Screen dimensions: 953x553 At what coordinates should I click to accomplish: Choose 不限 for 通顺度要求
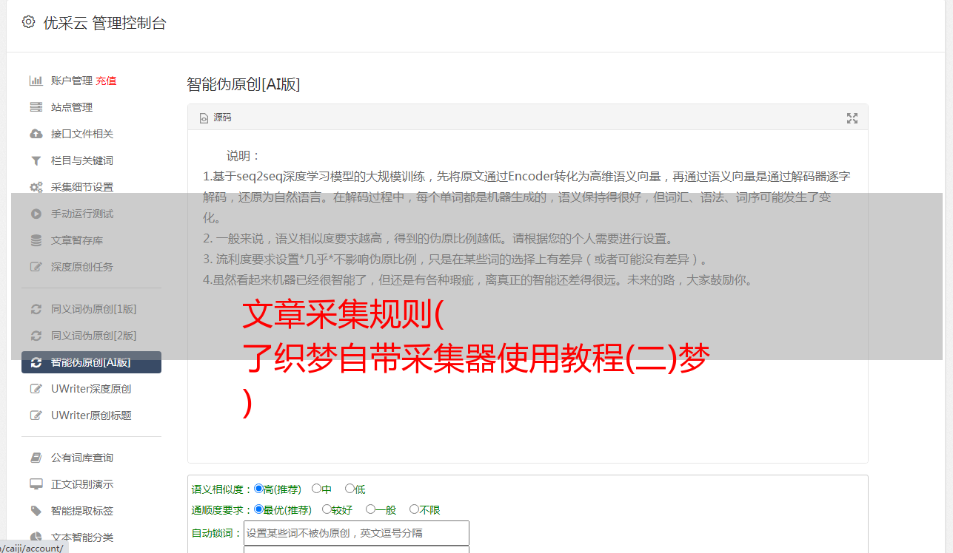coord(414,509)
